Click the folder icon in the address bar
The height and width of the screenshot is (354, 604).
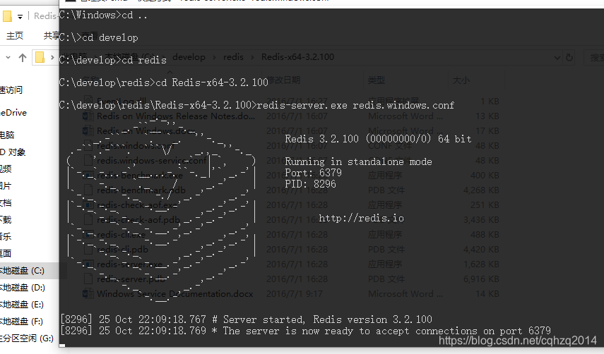point(40,57)
